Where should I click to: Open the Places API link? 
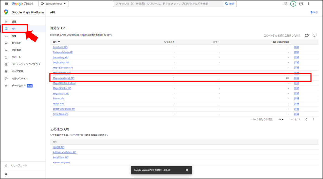click(58, 99)
